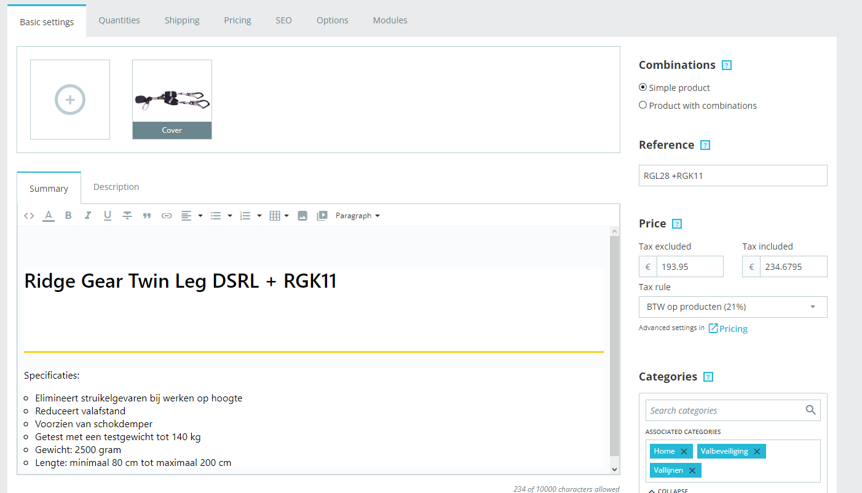
Task: Open the Modules tab
Action: point(390,20)
